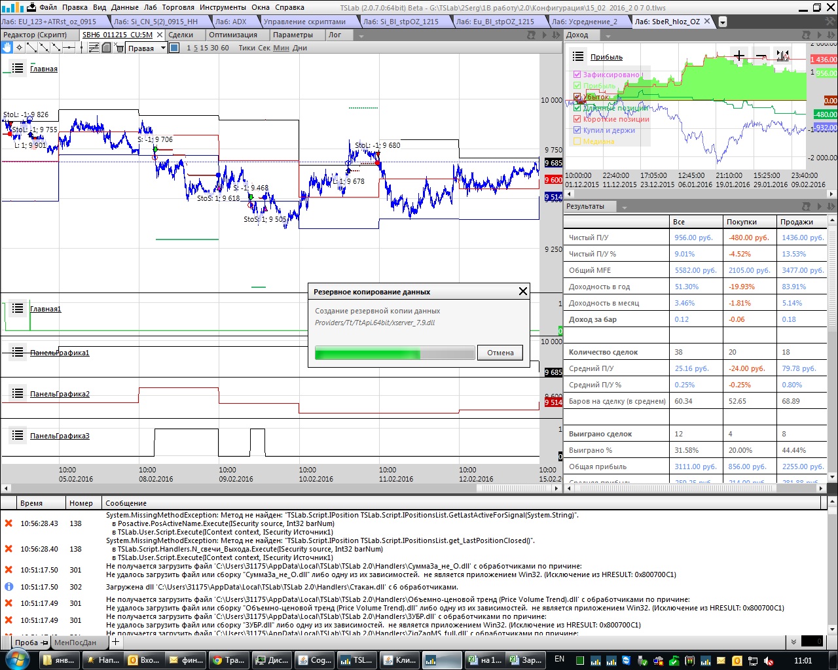Expand the Результаты panel dropdown arrow
The height and width of the screenshot is (670, 838).
pos(624,207)
